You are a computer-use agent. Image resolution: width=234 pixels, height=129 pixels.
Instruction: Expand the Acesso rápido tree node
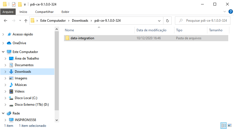click(3, 34)
